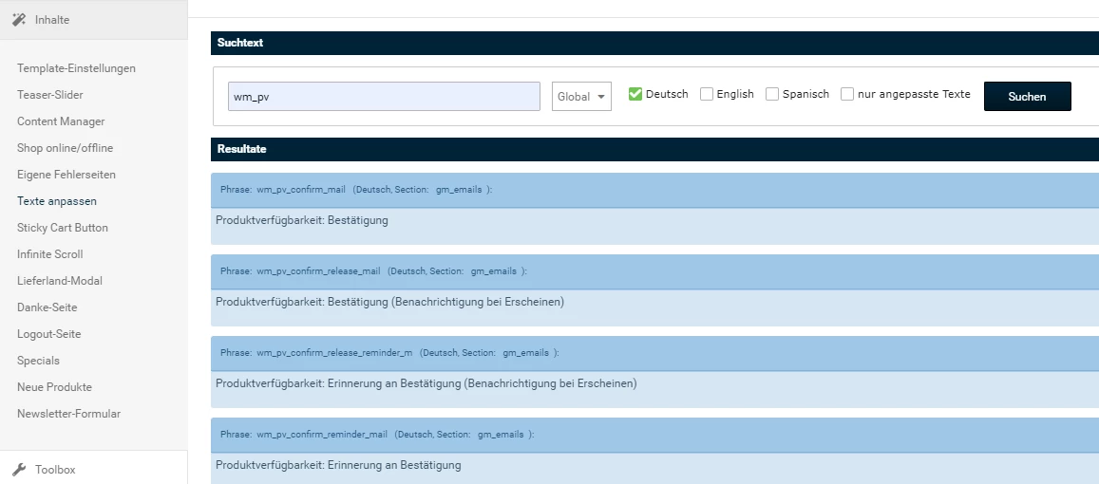Click the Toolbox wrench icon
The image size is (1099, 484).
coord(19,470)
